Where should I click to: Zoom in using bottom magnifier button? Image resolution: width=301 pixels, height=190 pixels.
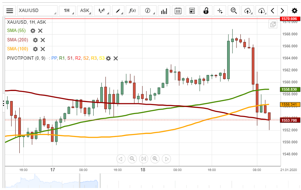coord(155,159)
